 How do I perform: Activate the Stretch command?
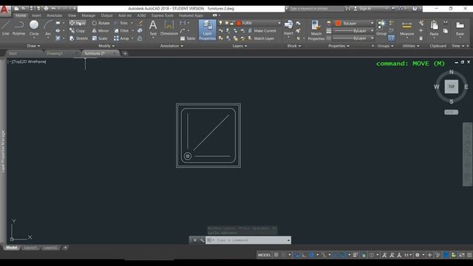[78, 38]
